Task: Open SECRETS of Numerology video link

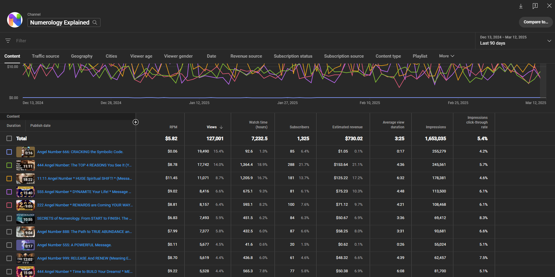Action: pyautogui.click(x=85, y=218)
